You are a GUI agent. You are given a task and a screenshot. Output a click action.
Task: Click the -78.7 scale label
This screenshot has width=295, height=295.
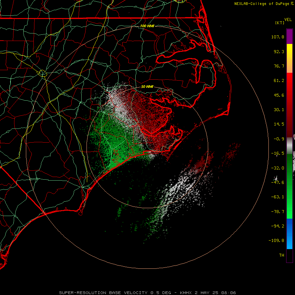[278, 212]
